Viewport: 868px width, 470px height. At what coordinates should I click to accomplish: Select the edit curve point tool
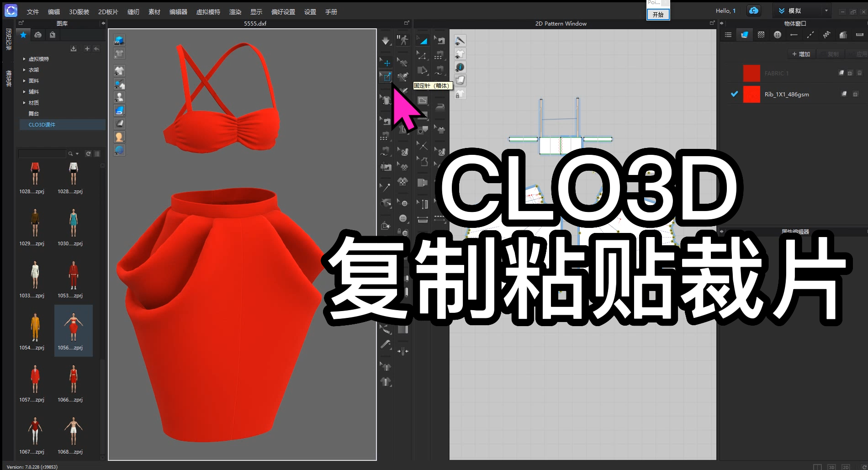coord(422,56)
